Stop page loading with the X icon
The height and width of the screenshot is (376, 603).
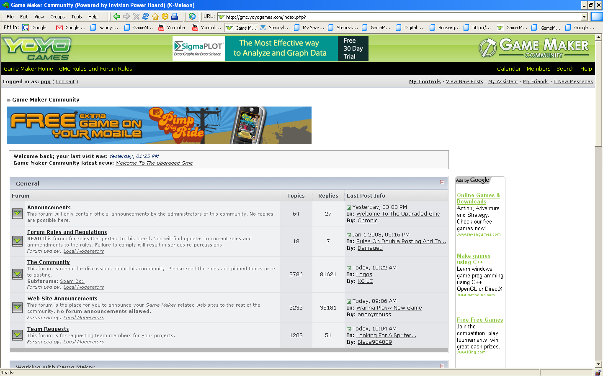coord(136,16)
